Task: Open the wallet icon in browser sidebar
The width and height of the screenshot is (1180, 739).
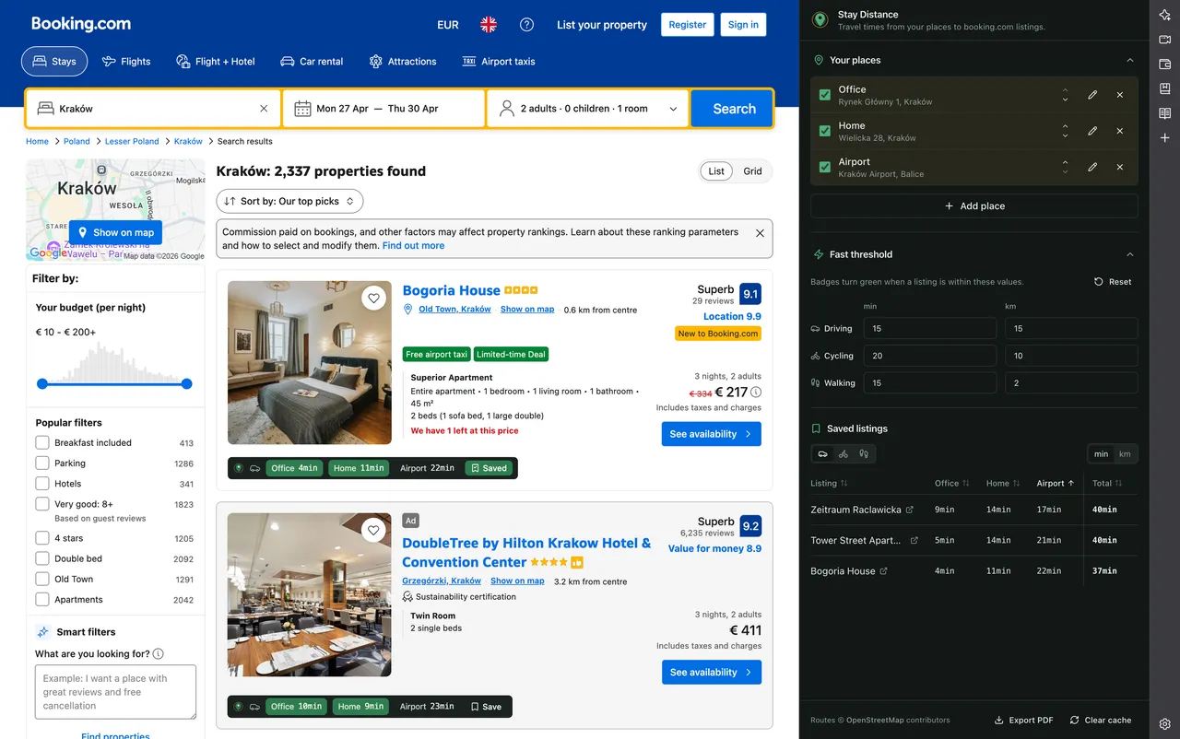Action: tap(1165, 65)
